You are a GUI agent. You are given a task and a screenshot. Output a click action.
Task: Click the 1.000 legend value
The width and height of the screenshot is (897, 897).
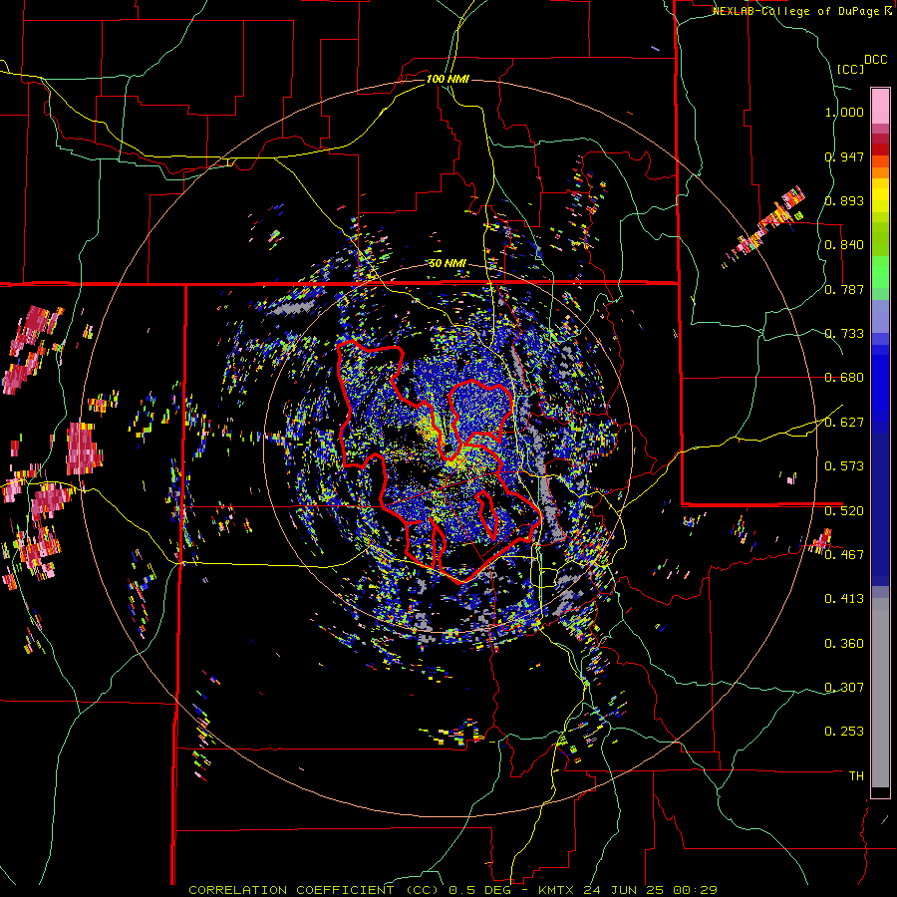click(x=844, y=112)
